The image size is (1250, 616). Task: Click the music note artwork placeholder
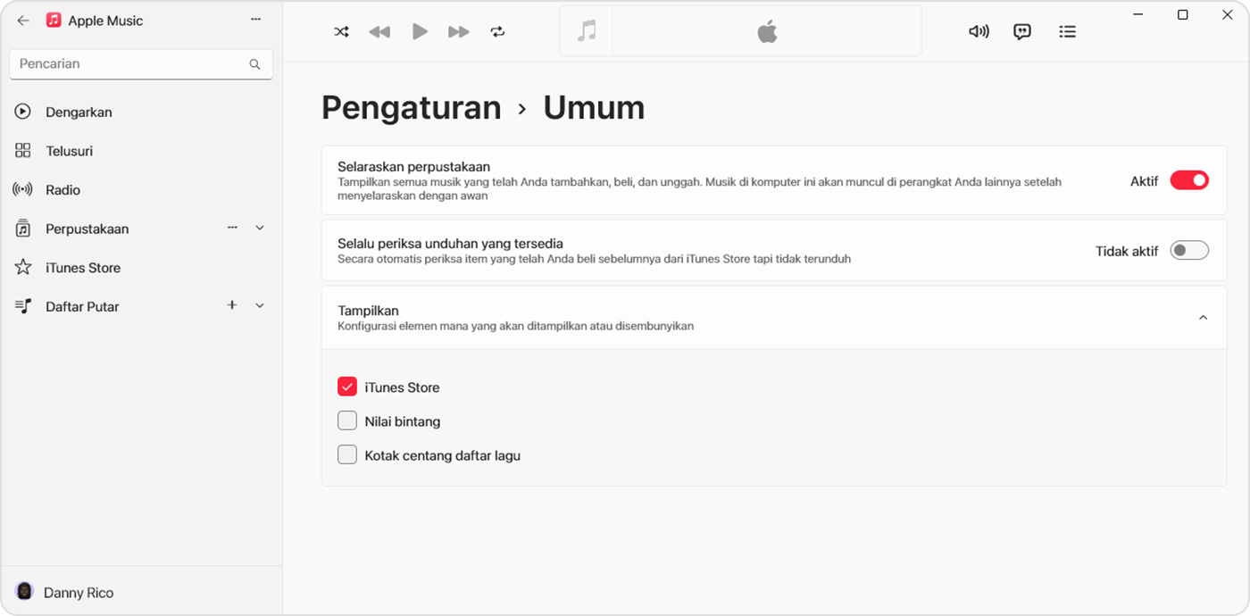(x=587, y=31)
